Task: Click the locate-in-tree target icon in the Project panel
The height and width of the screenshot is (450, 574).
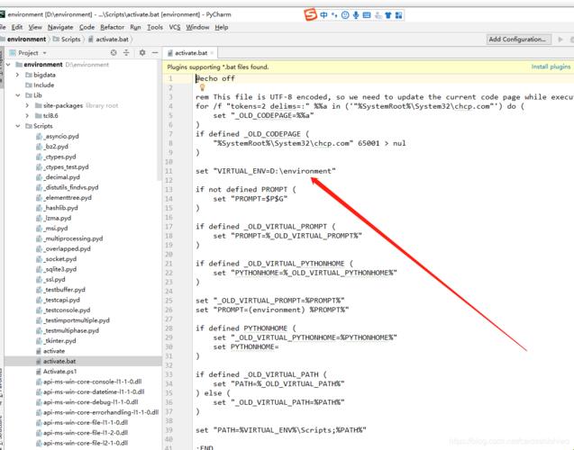Action: (x=114, y=52)
